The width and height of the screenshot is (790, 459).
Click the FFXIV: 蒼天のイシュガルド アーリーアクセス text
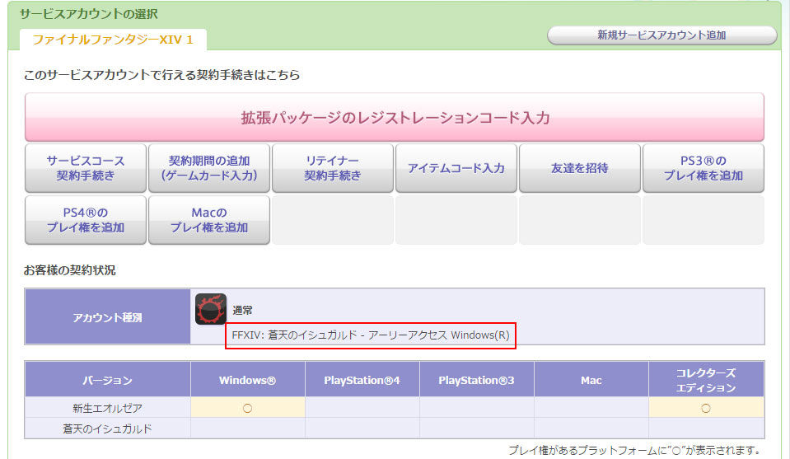[x=371, y=335]
